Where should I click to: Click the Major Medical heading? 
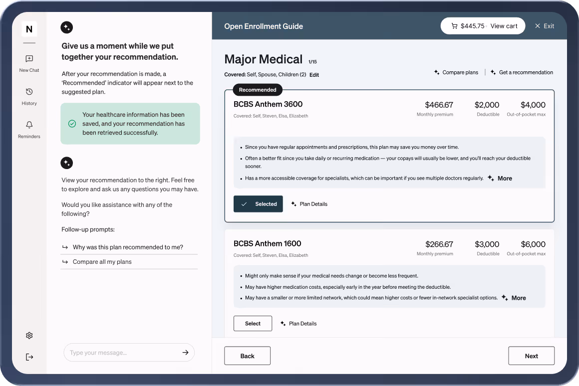(x=263, y=59)
